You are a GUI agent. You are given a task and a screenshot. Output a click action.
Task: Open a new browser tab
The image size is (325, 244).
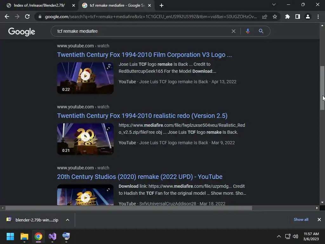pyautogui.click(x=162, y=6)
